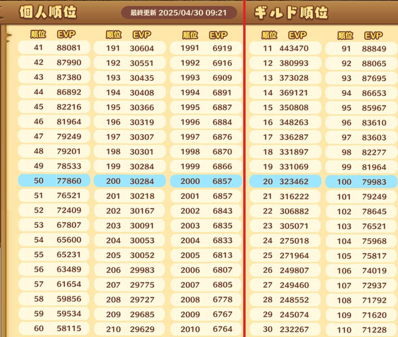The width and height of the screenshot is (398, 337).
Task: Click rank 49 row with EVP 78533
Action: click(54, 166)
